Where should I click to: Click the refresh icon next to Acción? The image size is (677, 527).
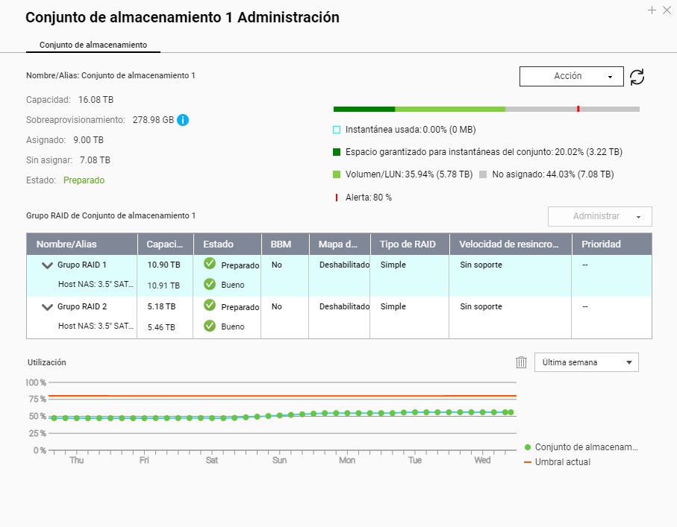[x=637, y=77]
